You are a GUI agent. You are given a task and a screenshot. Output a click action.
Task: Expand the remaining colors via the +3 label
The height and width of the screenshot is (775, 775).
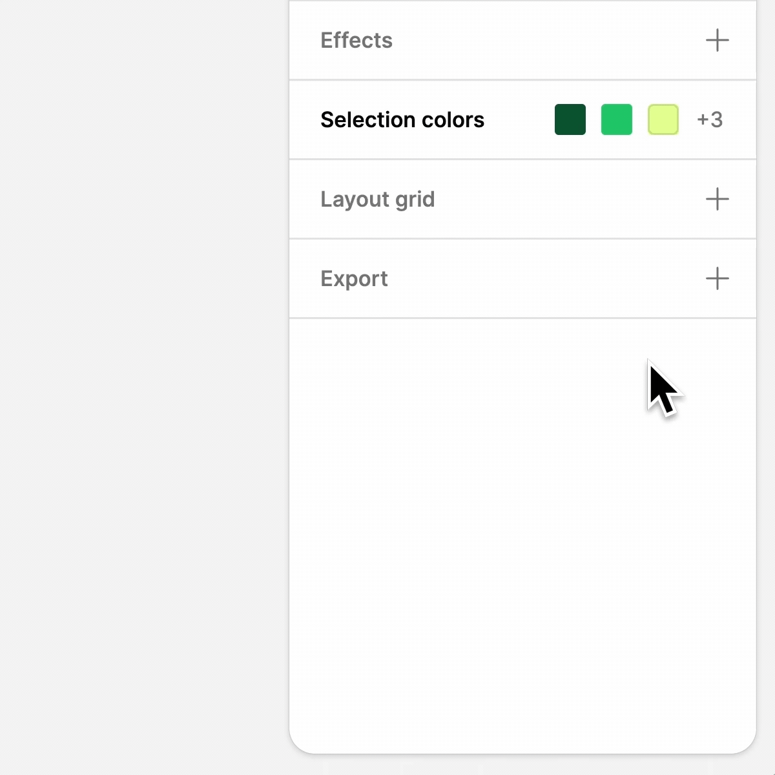(x=710, y=119)
